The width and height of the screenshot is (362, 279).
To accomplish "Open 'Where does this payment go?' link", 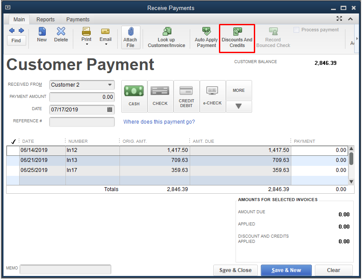I will click(x=159, y=121).
